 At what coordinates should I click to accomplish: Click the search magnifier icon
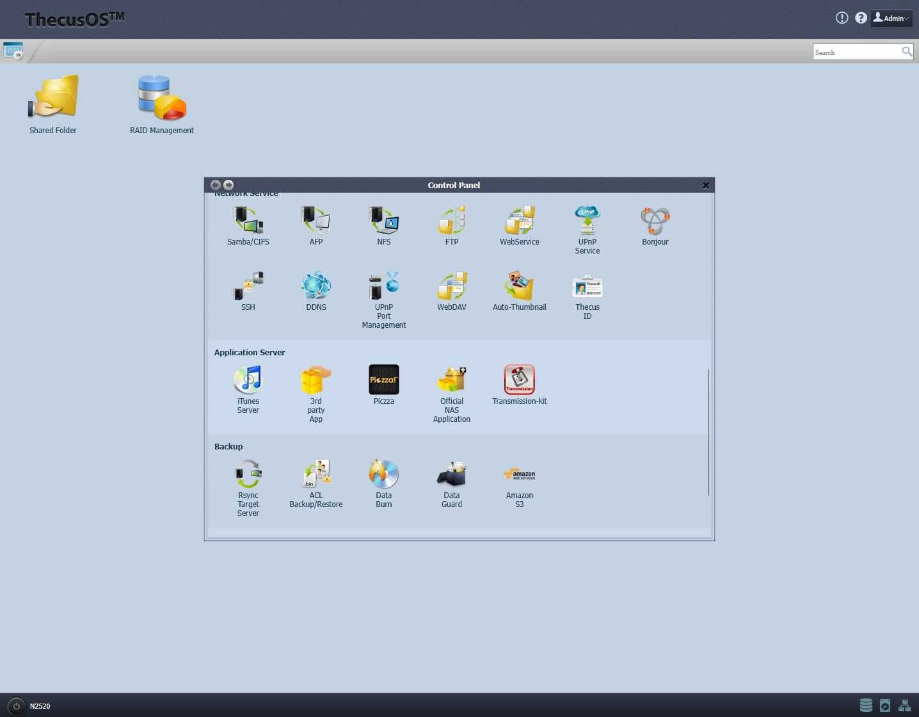907,52
